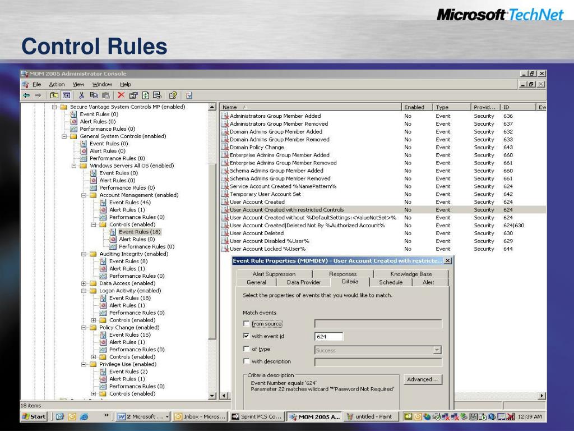The width and height of the screenshot is (574, 431).
Task: Uncheck the 'with event id' checkbox
Action: pyautogui.click(x=247, y=336)
